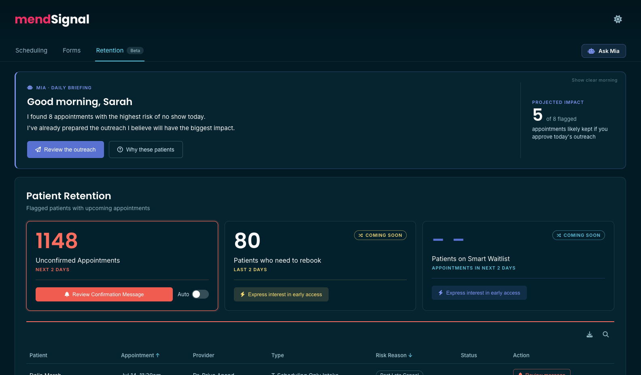Express early access interest for rebook patients

point(281,294)
